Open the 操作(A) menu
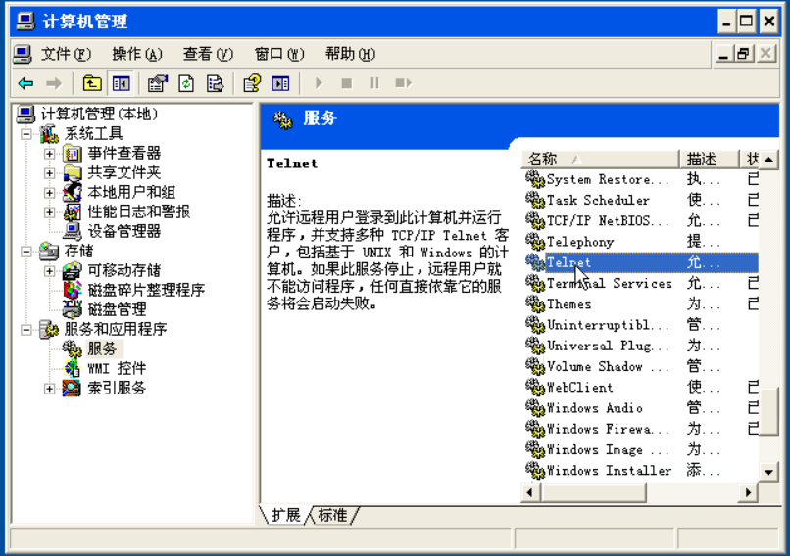This screenshot has width=790, height=556. (x=137, y=54)
